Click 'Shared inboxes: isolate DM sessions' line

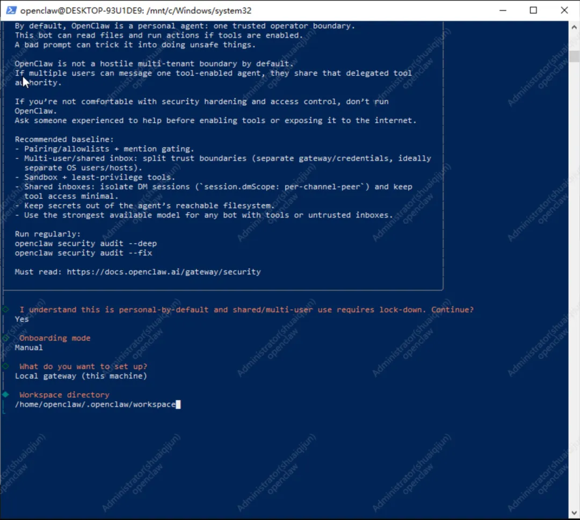pyautogui.click(x=213, y=191)
